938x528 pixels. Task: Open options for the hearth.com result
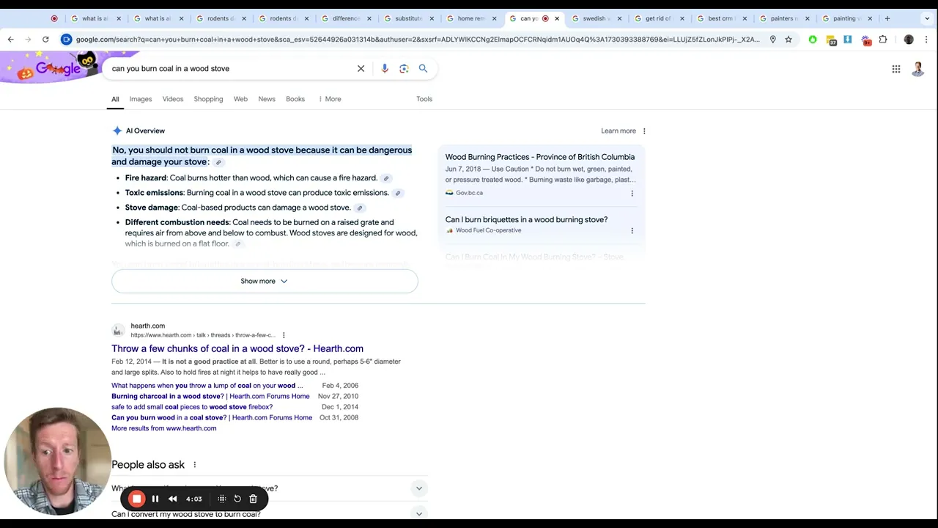284,335
